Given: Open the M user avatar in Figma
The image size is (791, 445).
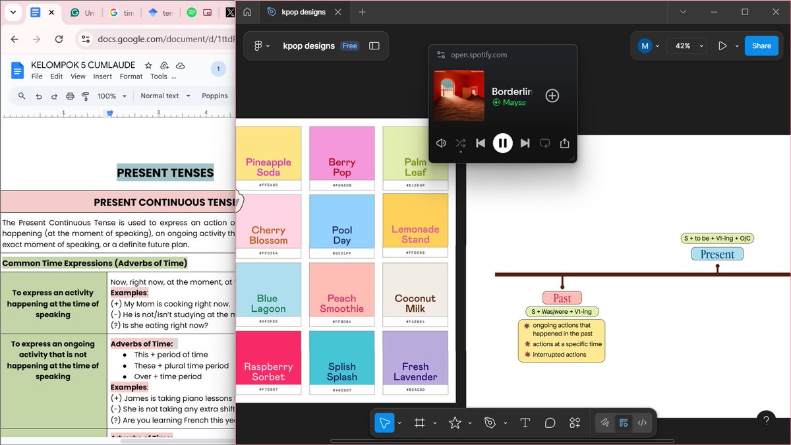Looking at the screenshot, I should pos(645,46).
